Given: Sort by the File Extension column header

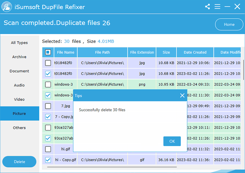Looking at the screenshot, I should [142, 52].
